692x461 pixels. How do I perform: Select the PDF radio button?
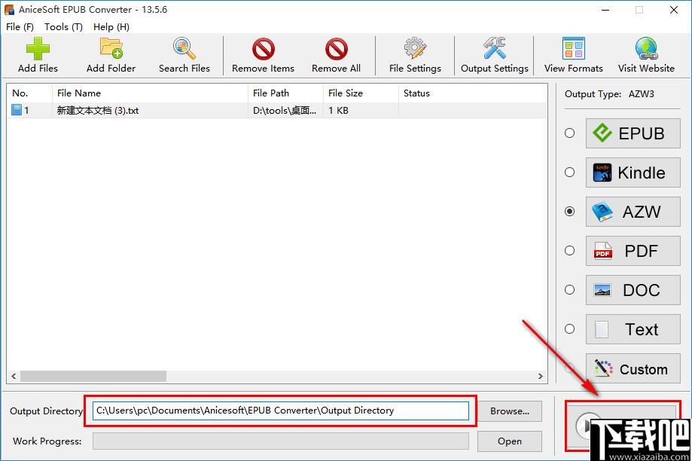coord(570,250)
